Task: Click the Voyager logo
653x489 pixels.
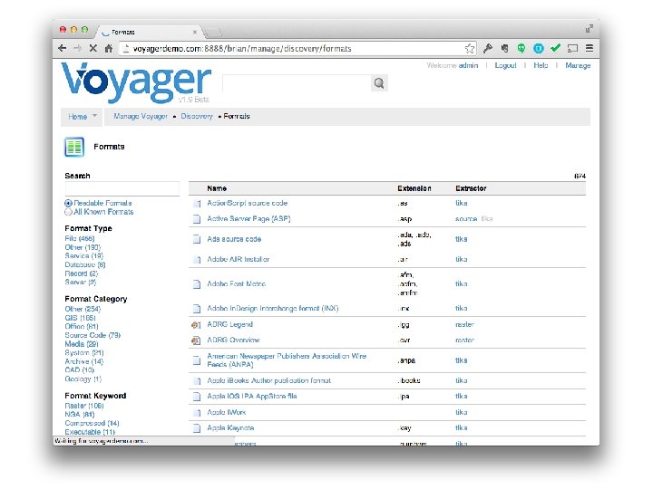Action: (136, 82)
